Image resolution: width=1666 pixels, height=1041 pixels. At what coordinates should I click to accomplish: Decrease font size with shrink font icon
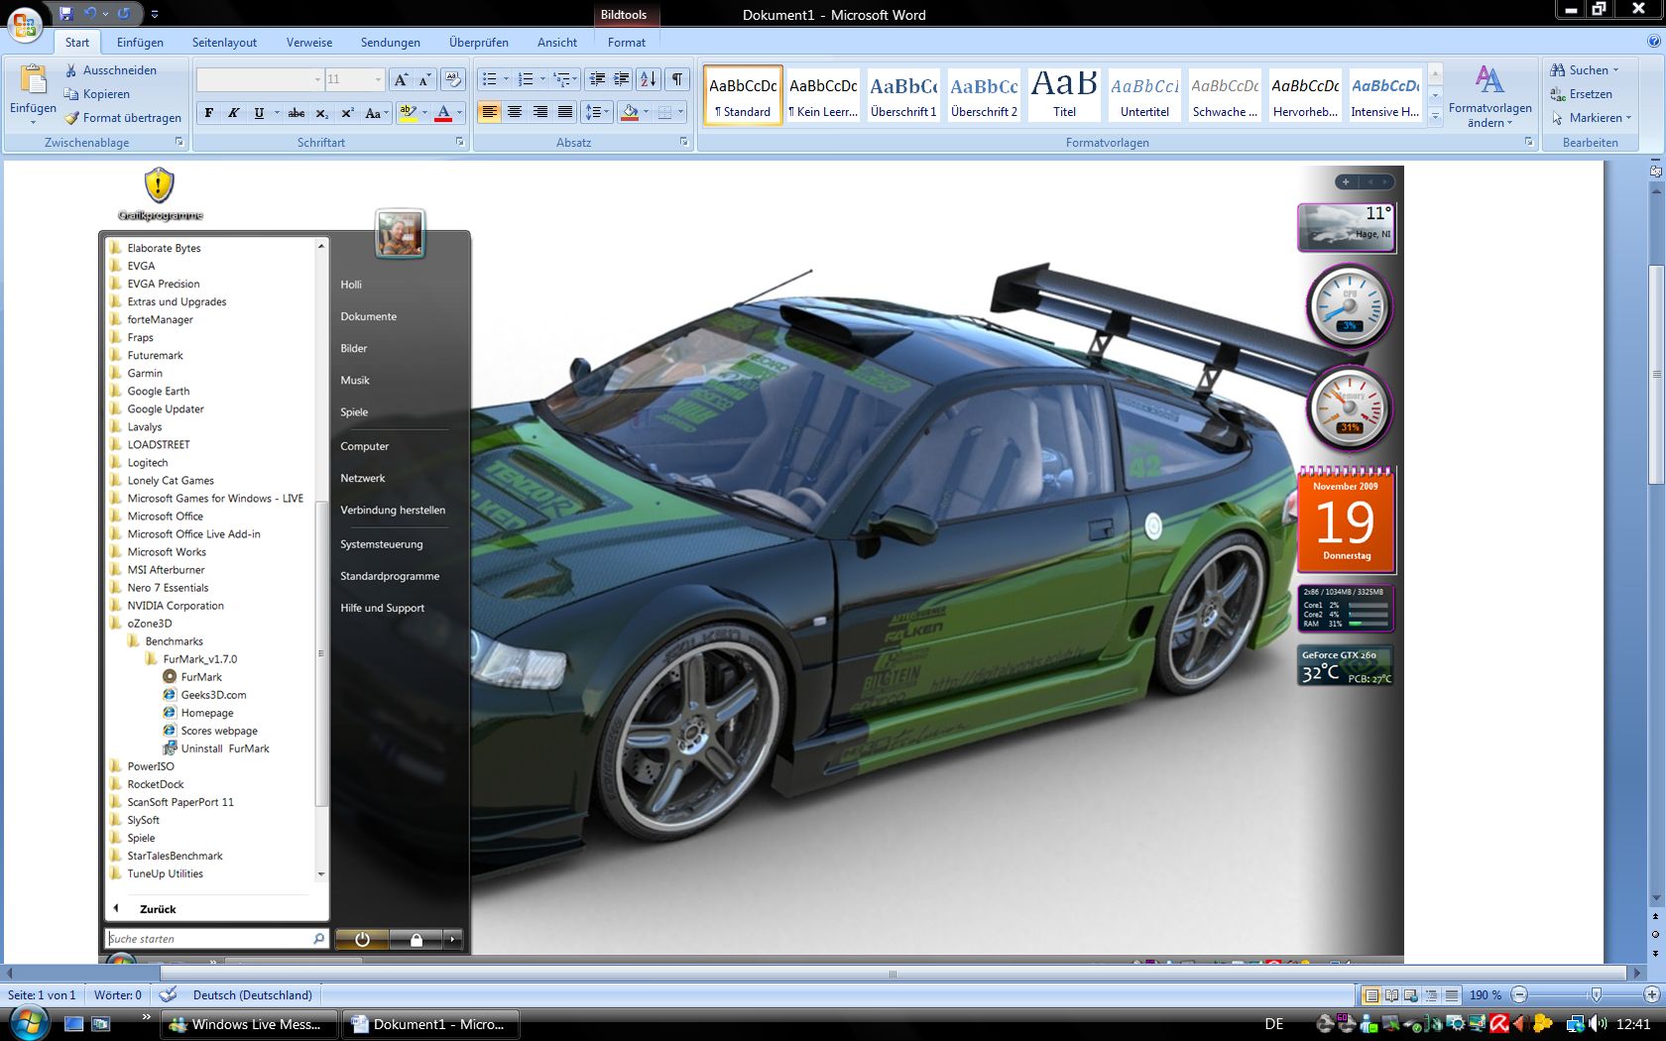pyautogui.click(x=424, y=79)
